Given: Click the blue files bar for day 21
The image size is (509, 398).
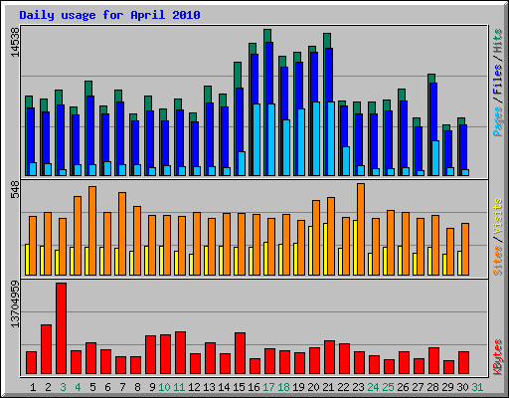Looking at the screenshot, I should 329,75.
